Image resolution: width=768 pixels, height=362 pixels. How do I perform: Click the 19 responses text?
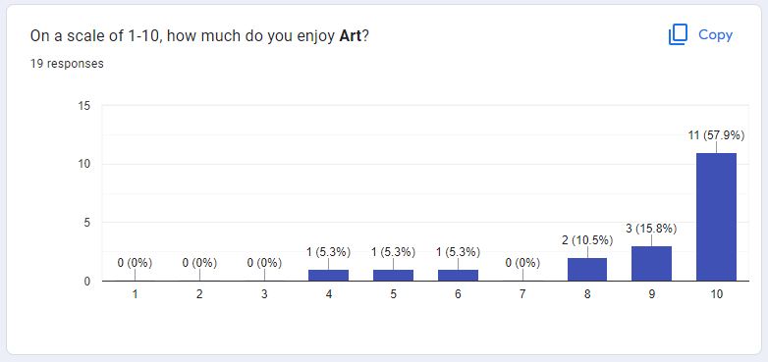[67, 64]
